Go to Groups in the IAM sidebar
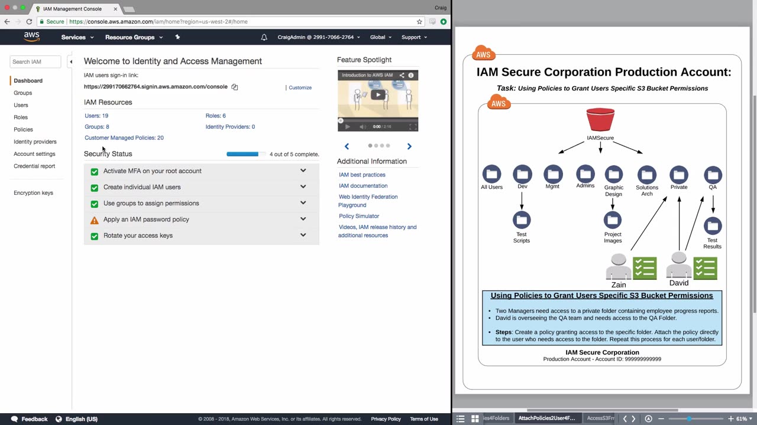Screen dimensions: 757x425 point(23,93)
